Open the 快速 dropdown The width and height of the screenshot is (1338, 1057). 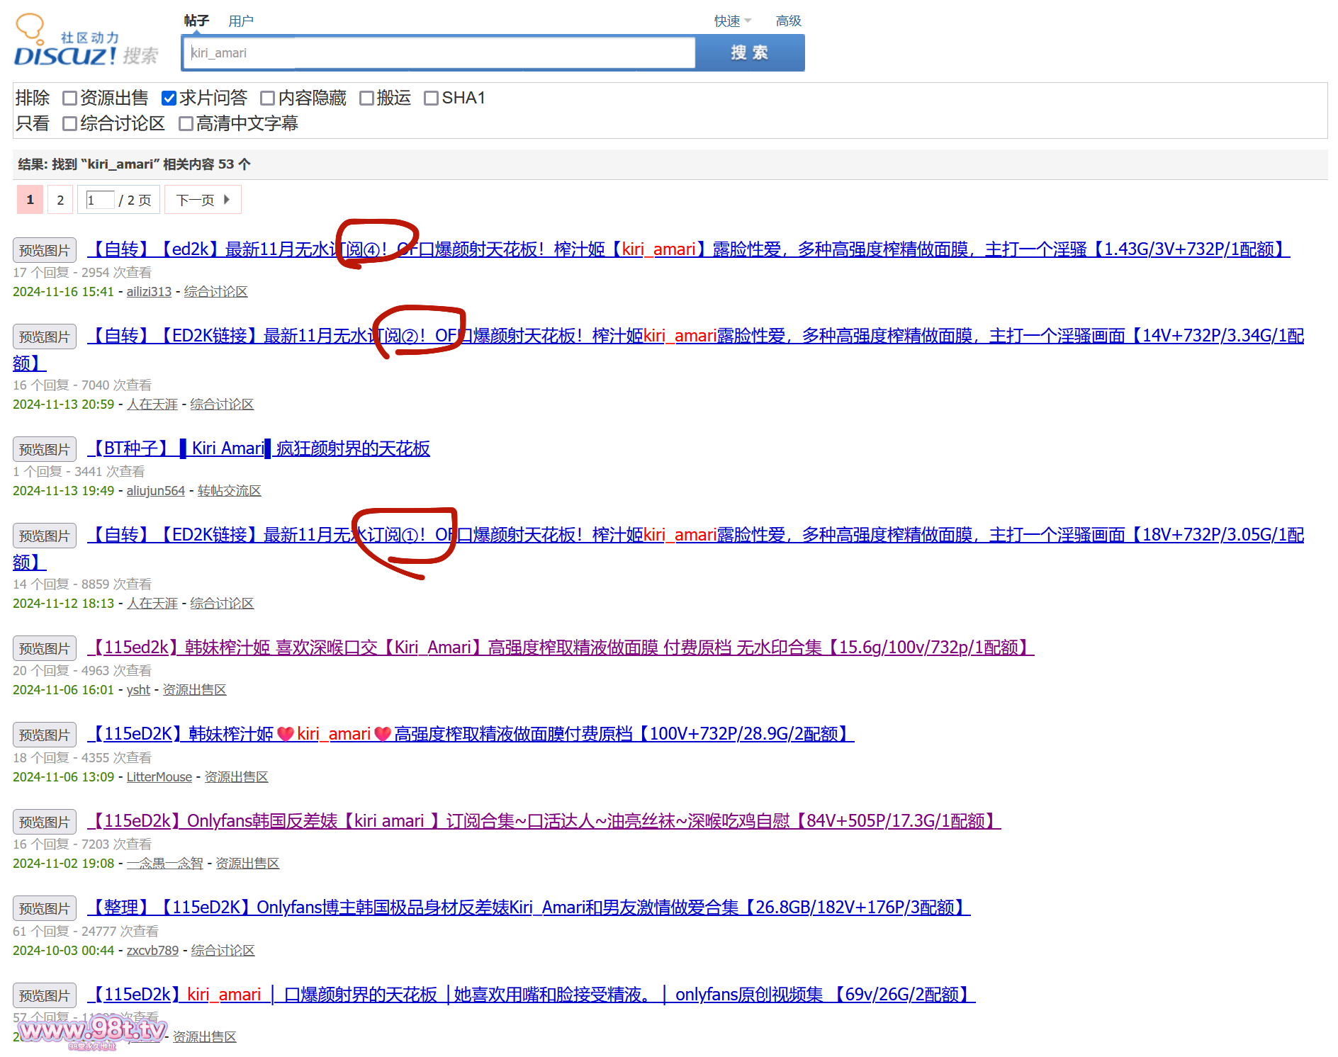point(732,21)
